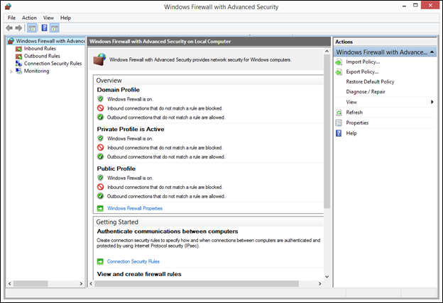Click Public Profile outbound allowed check icon

(100, 196)
